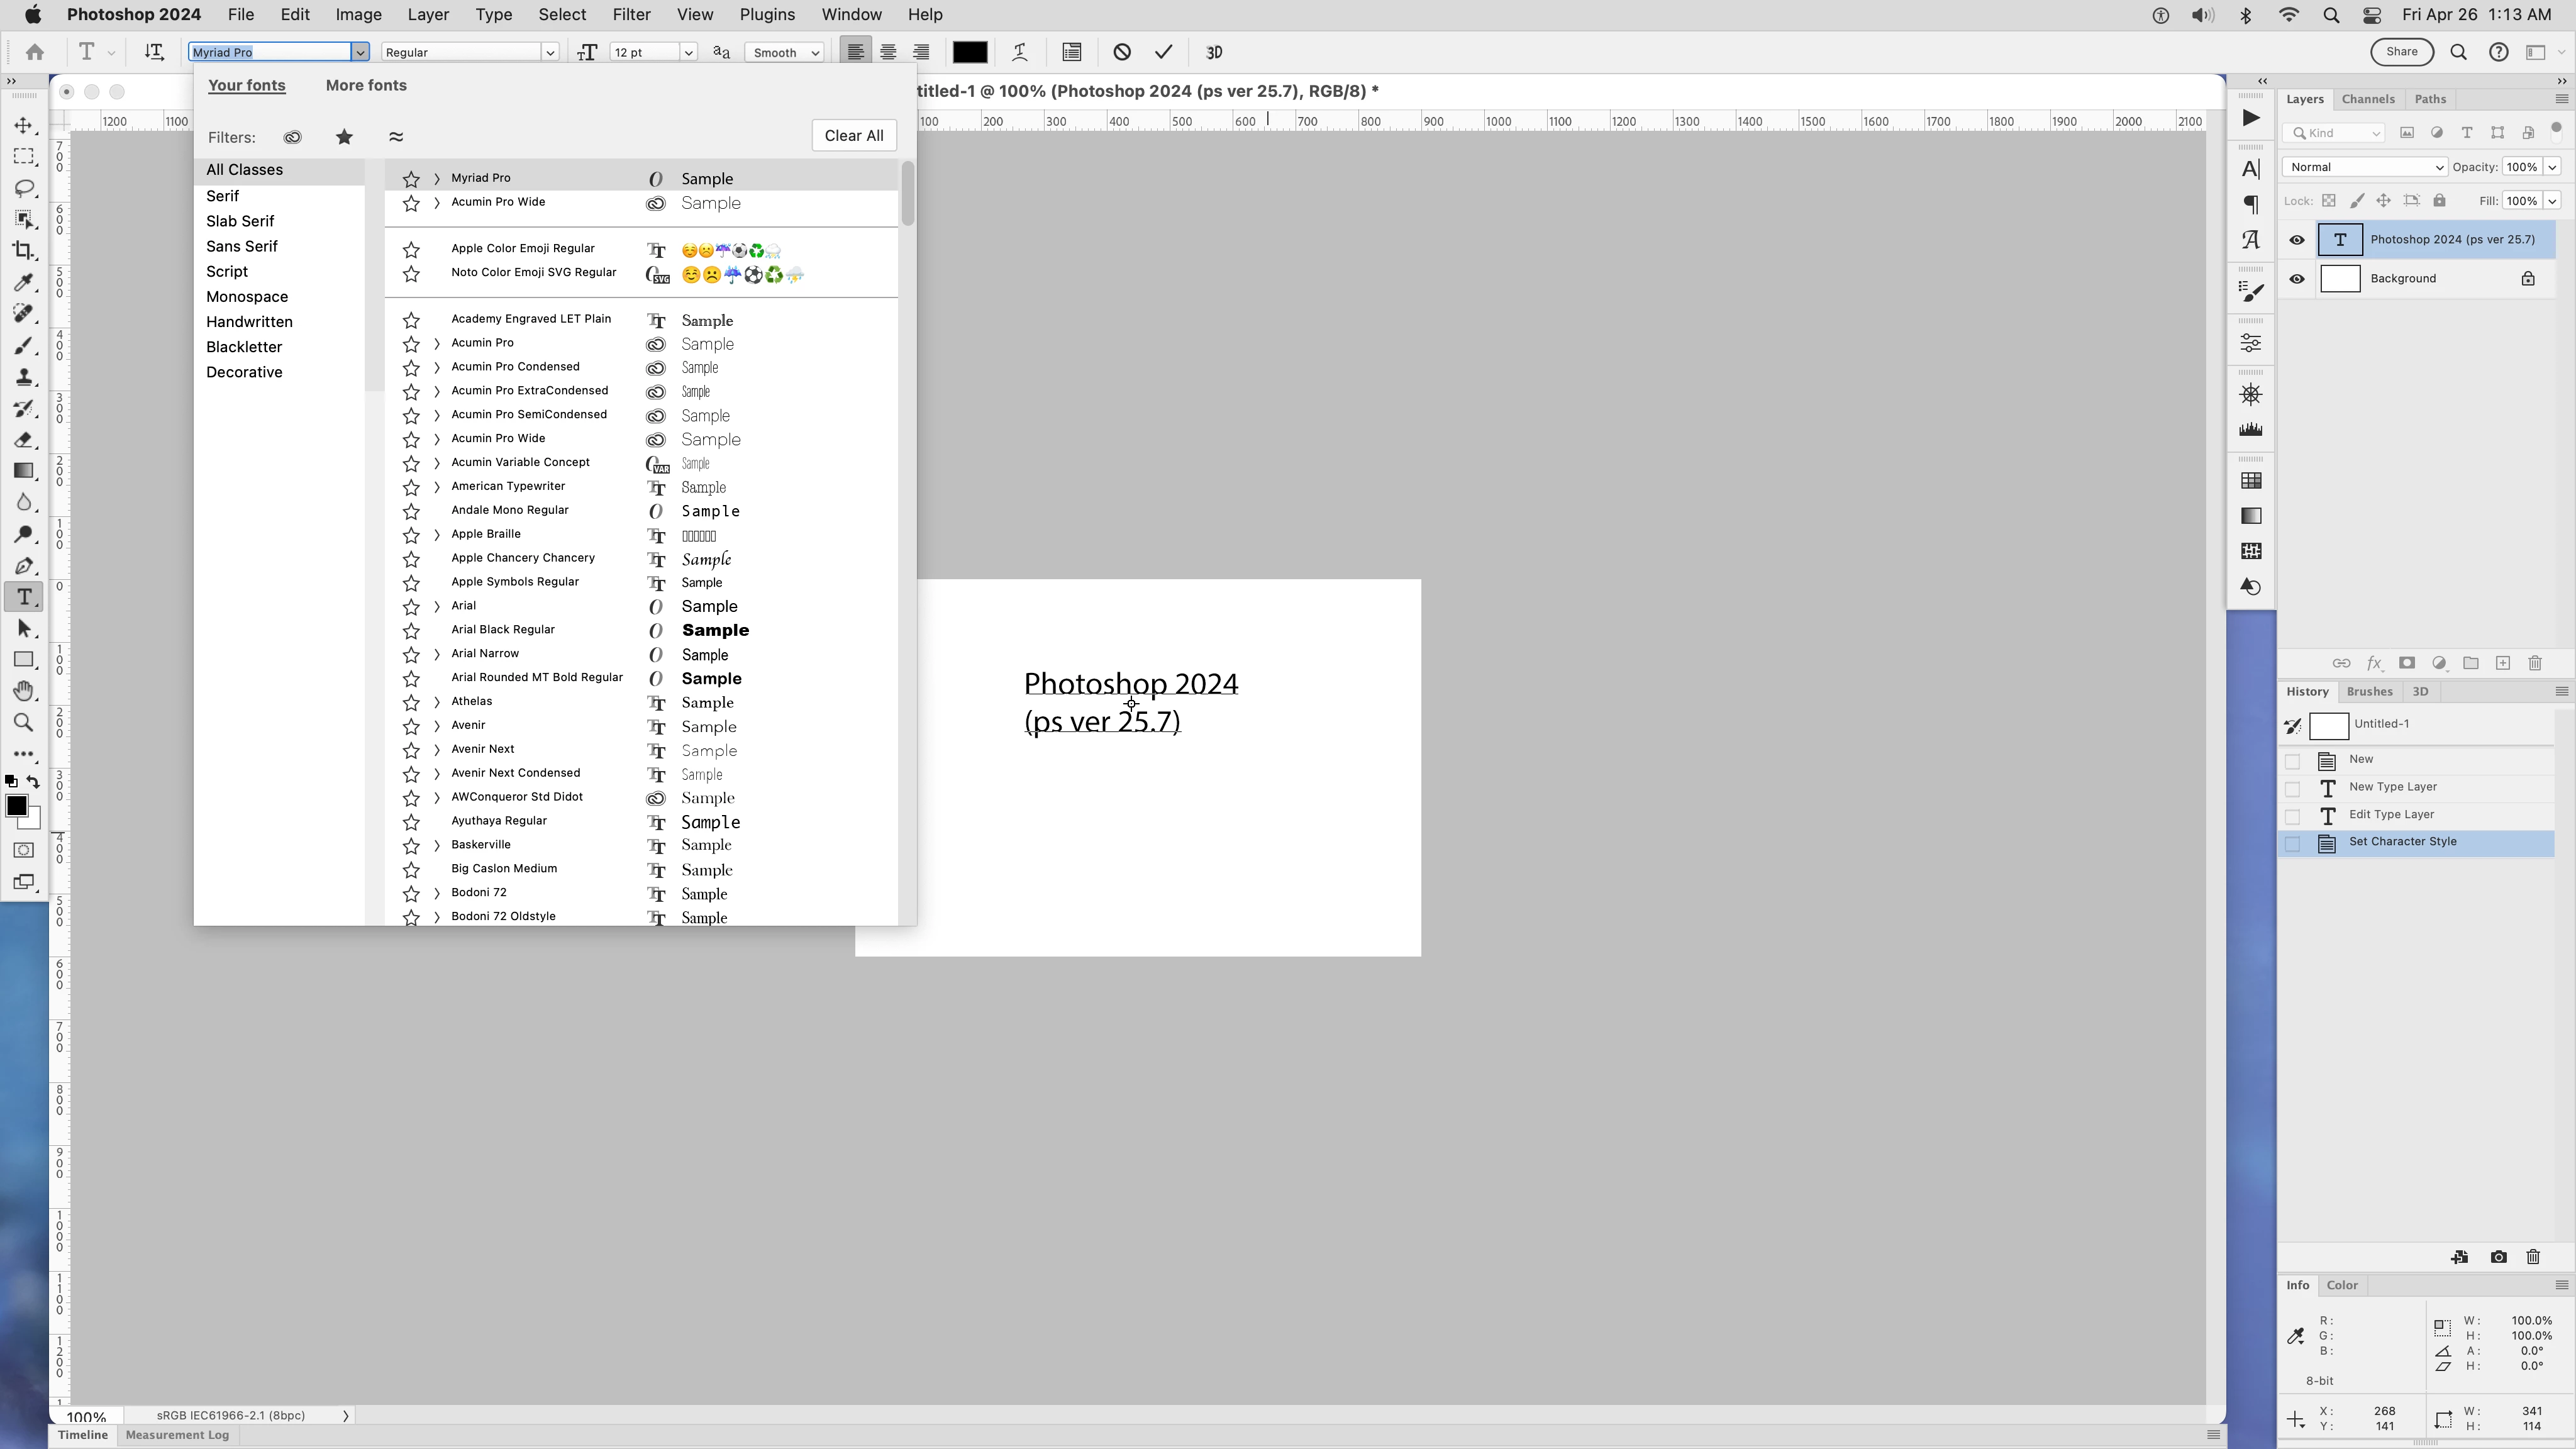The height and width of the screenshot is (1449, 2576).
Task: Open the Normal blend mode dropdown
Action: (2364, 167)
